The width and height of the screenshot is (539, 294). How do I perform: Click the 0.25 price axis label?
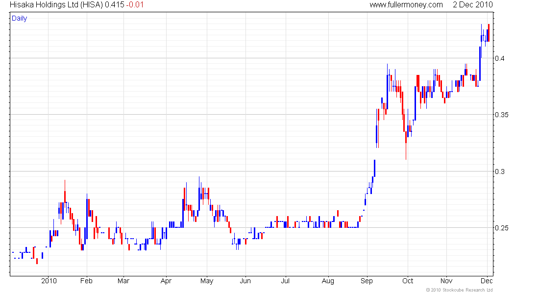coord(502,228)
